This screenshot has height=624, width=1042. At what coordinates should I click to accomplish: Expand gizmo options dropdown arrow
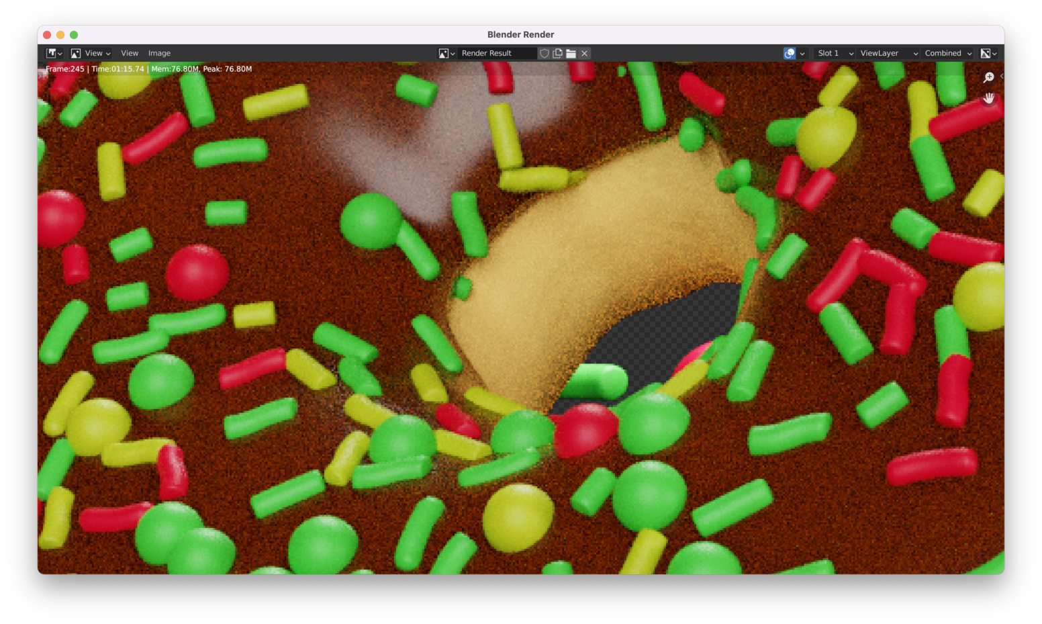(802, 53)
